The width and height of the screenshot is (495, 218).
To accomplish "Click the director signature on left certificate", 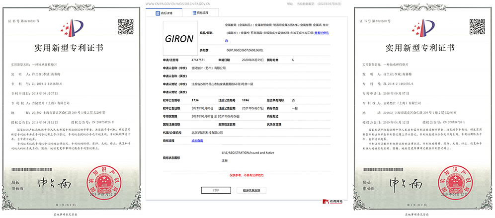I will pyautogui.click(x=54, y=183).
